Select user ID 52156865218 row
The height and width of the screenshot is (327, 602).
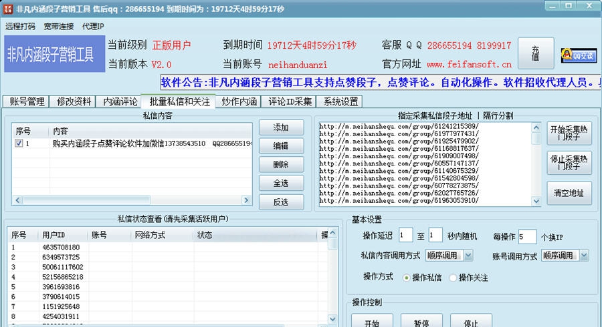pos(168,277)
